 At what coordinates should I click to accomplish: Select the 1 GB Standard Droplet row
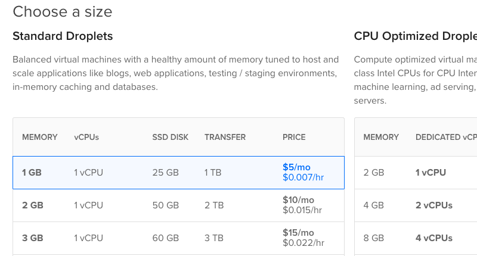click(178, 173)
